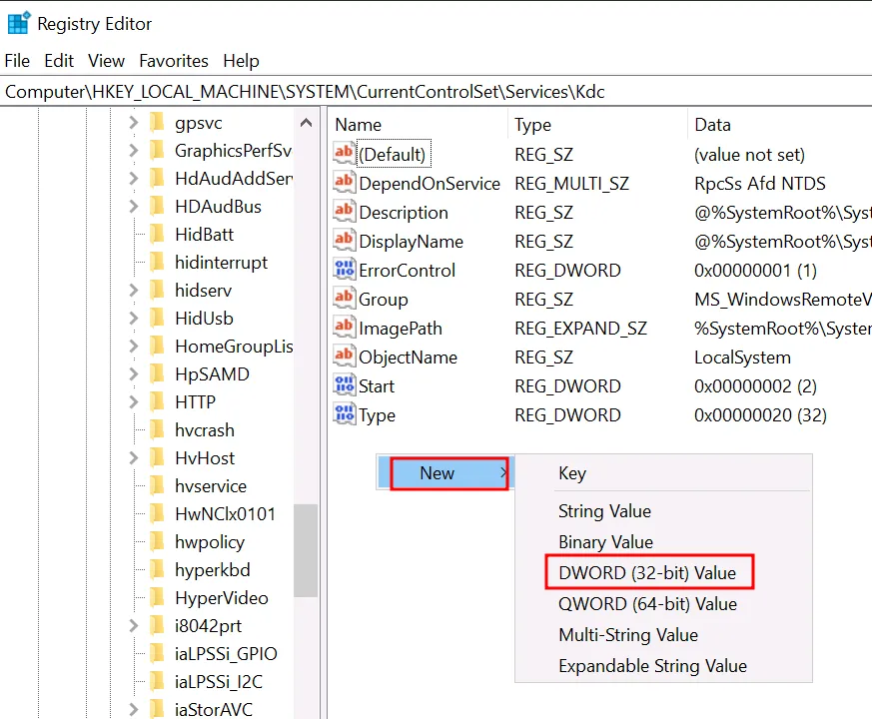
Task: Expand the HTTP key chevron
Action: point(134,402)
